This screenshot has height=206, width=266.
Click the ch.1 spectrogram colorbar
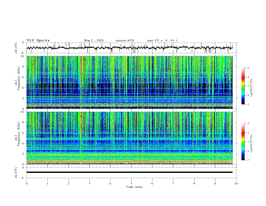243,86
